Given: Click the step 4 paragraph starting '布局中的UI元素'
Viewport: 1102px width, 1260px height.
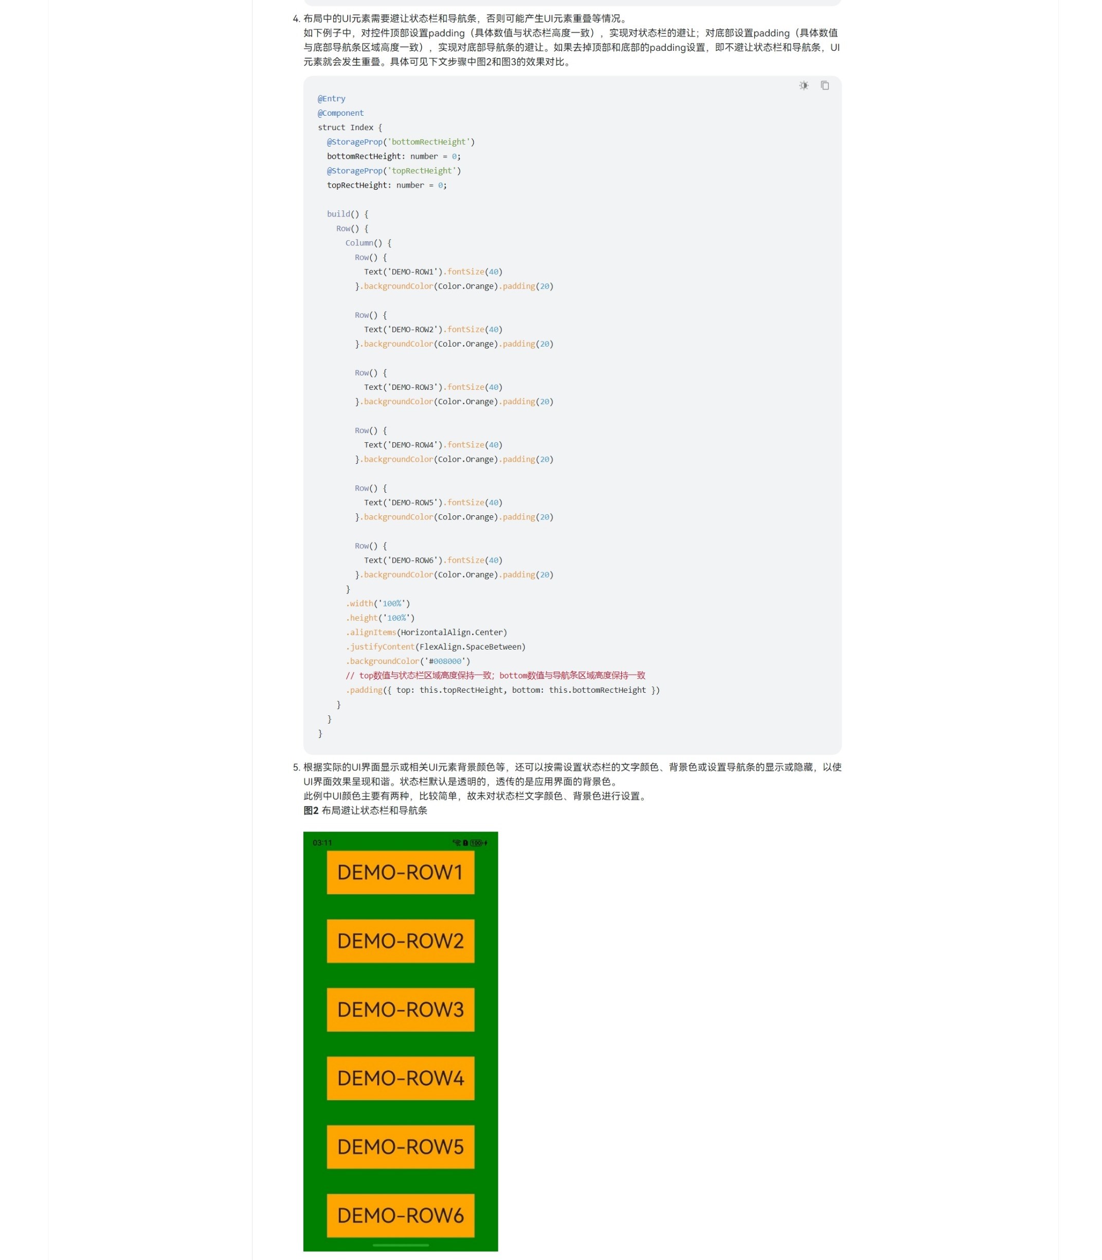Looking at the screenshot, I should (572, 40).
